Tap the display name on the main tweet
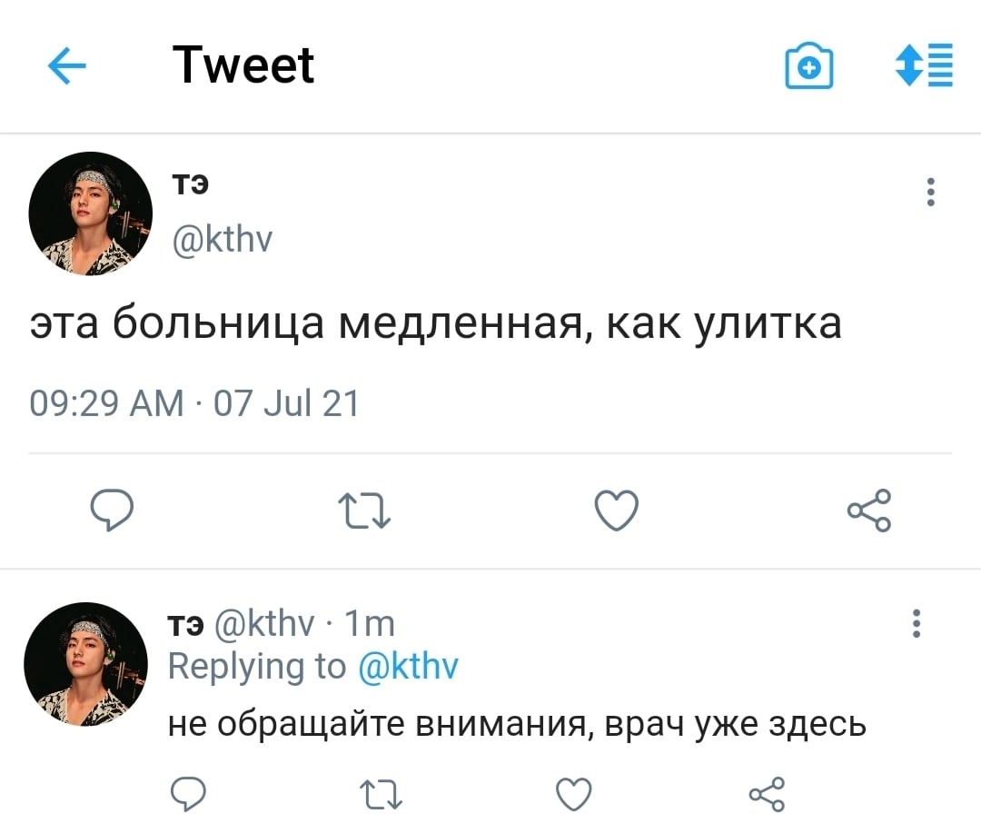981x833 pixels. pos(191,184)
